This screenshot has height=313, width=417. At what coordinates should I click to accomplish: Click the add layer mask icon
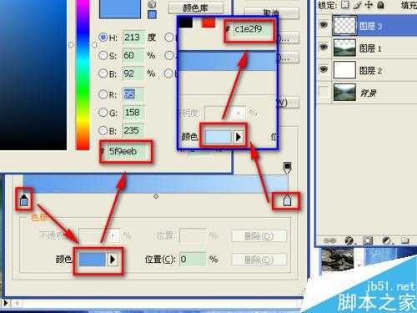click(368, 240)
